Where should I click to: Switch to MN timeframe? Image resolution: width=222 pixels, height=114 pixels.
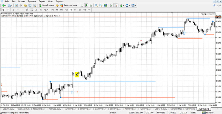click(x=89, y=10)
